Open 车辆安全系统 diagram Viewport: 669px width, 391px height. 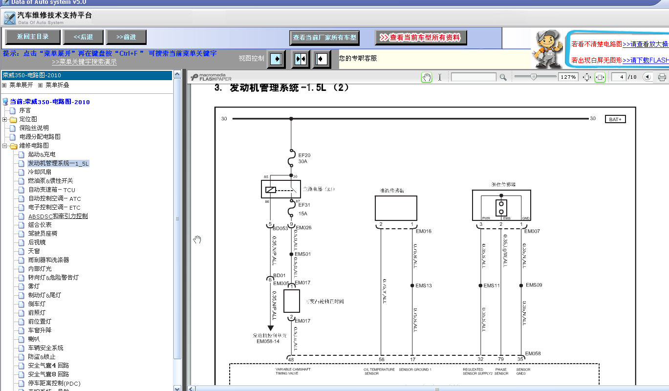point(45,348)
